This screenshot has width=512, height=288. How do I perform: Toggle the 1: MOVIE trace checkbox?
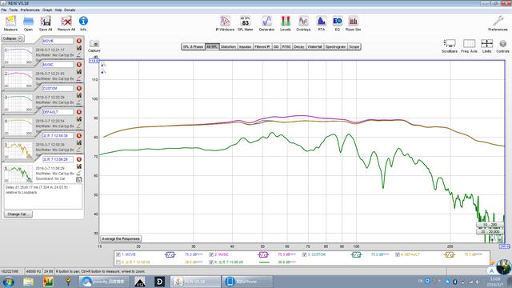[x=118, y=254]
